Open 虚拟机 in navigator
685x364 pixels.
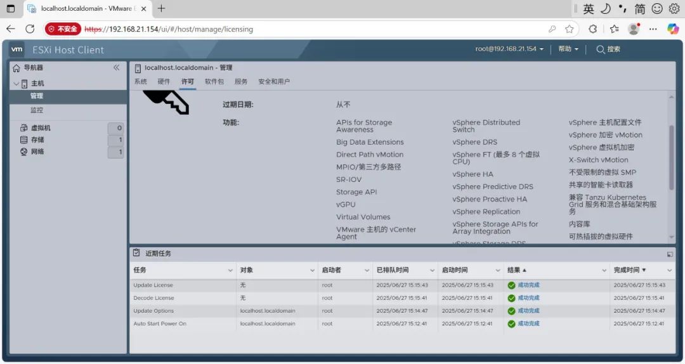click(x=41, y=128)
